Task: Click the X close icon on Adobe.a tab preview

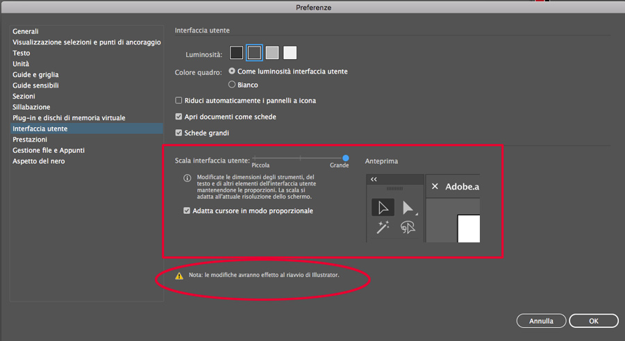Action: [x=435, y=186]
